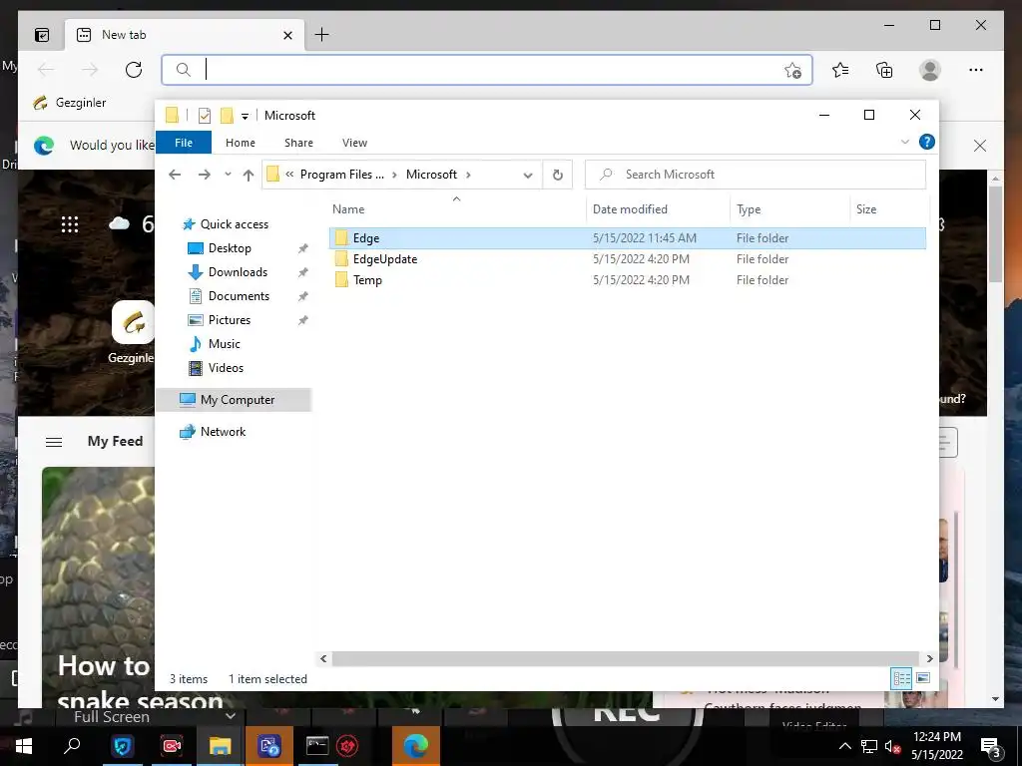Viewport: 1022px width, 766px height.
Task: Open Edge profile avatar
Action: click(x=930, y=70)
